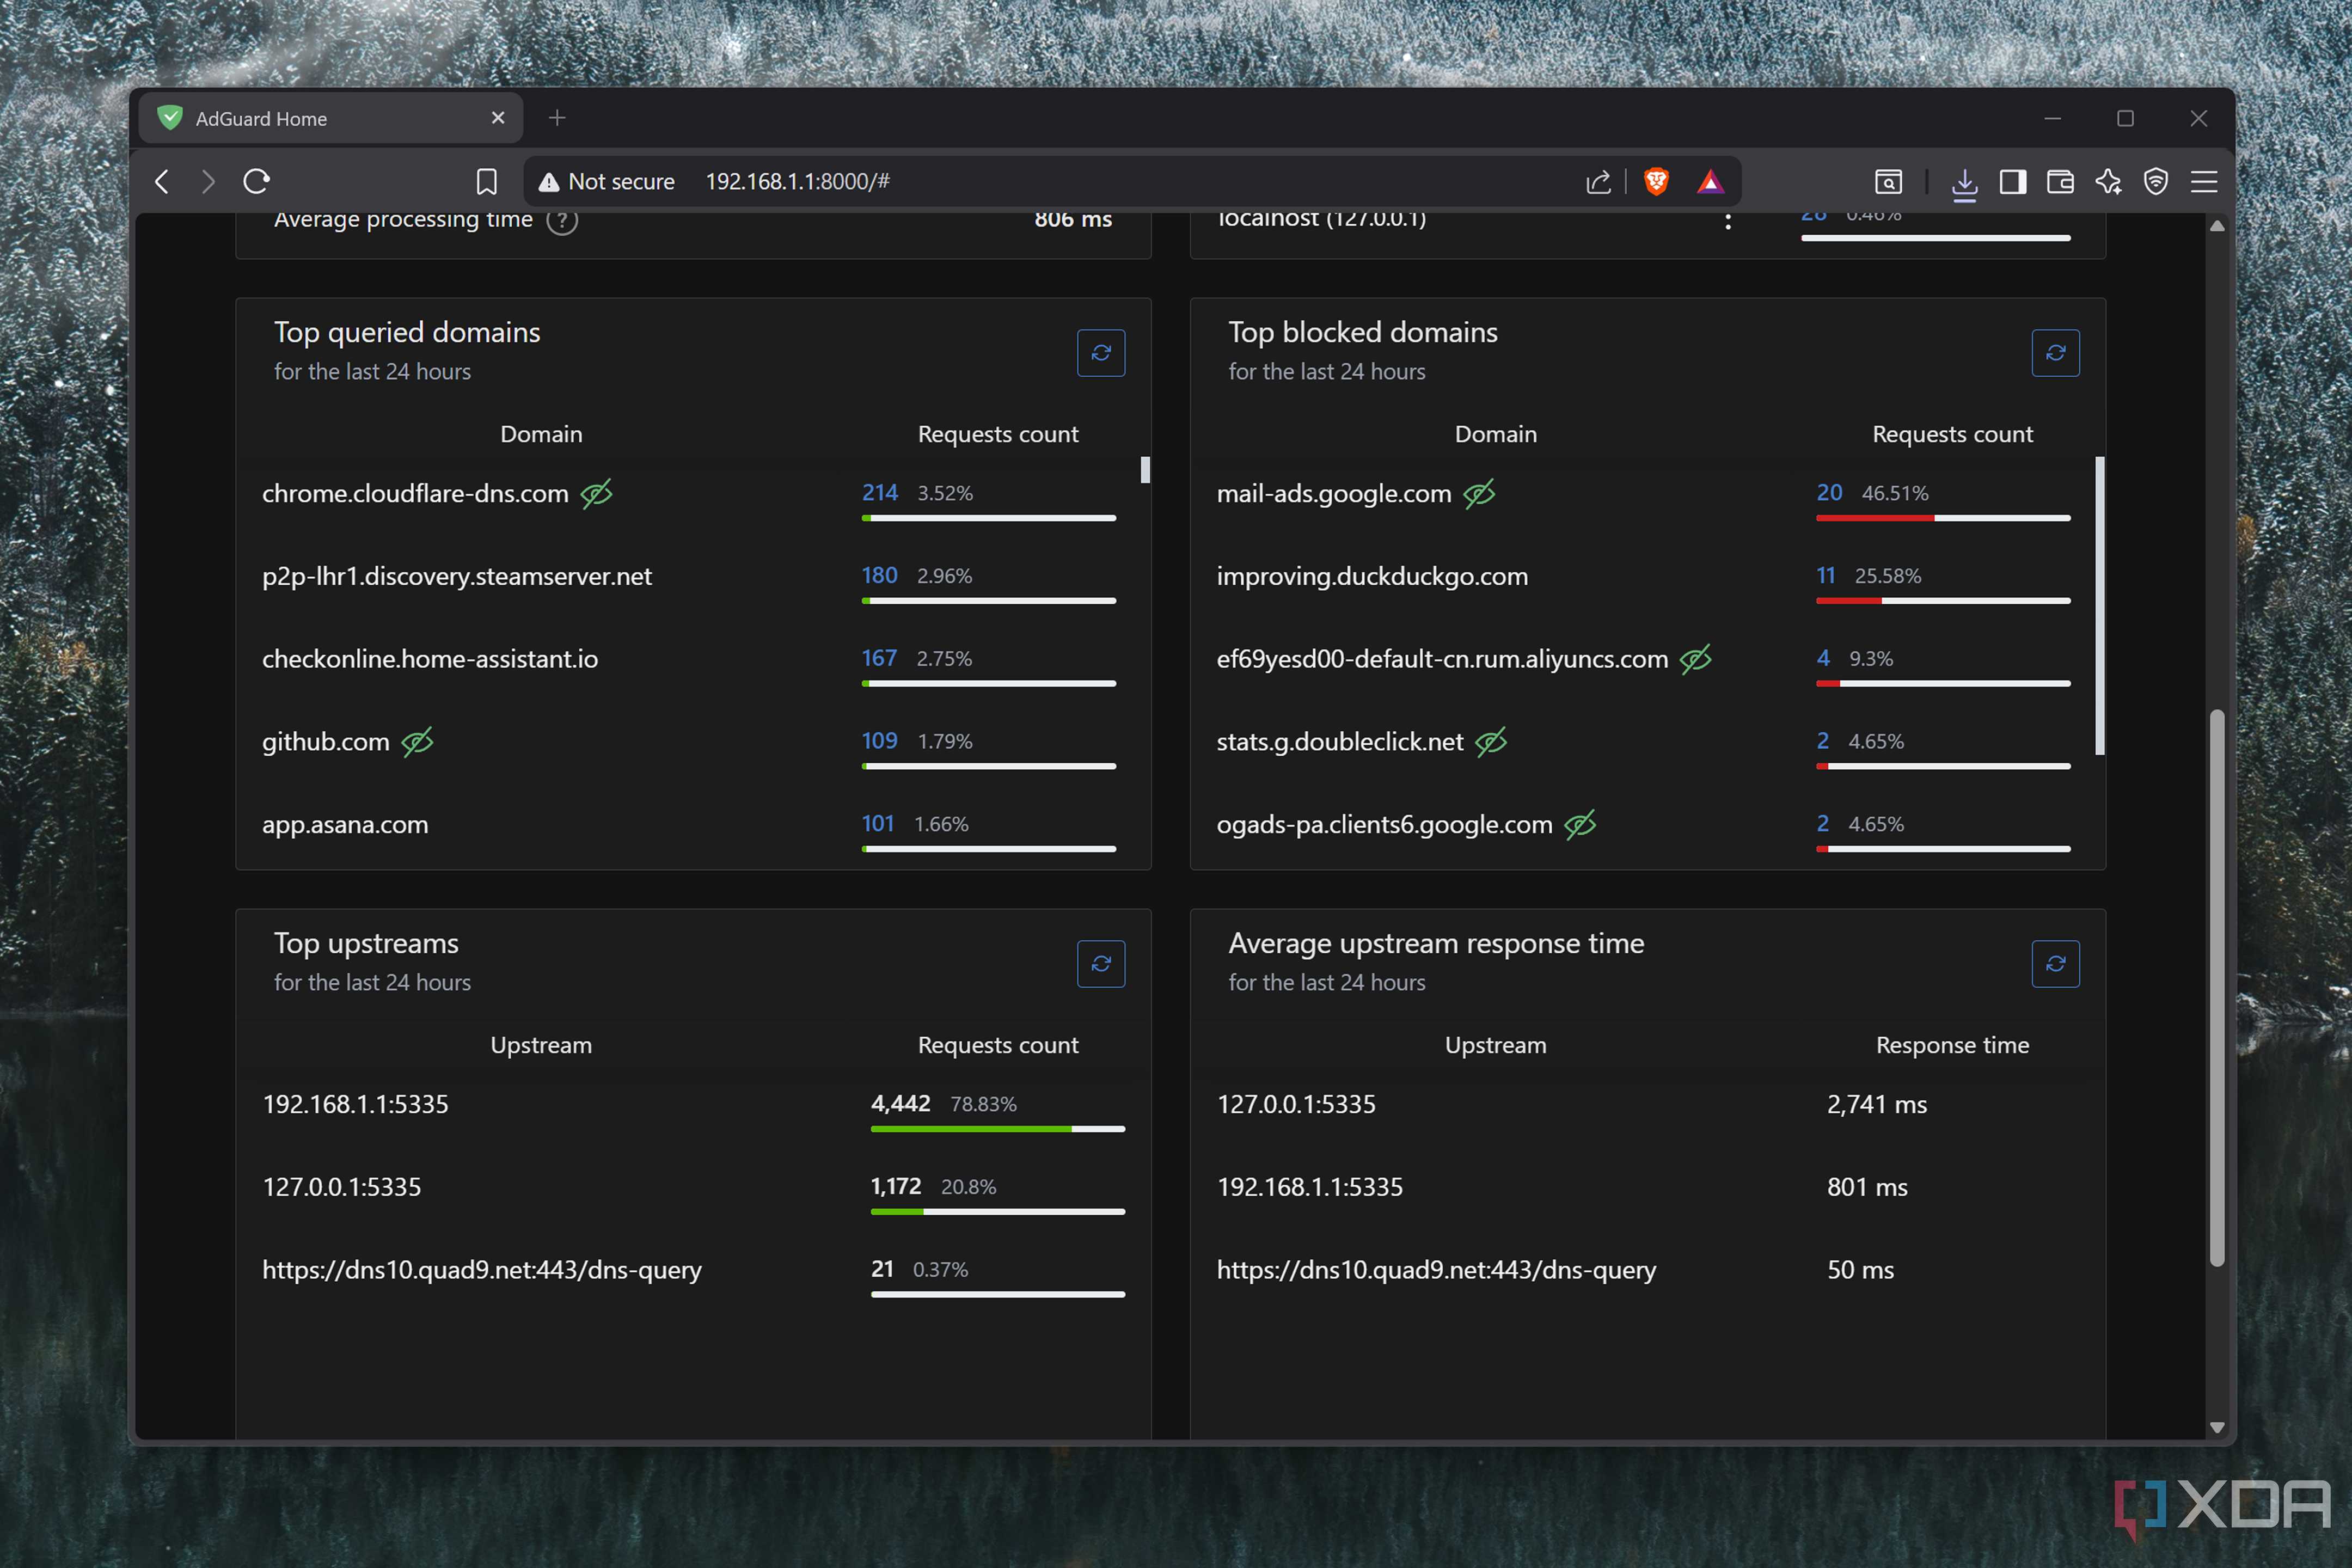
Task: Click blocked count 11 for improving.duckduckgo.com
Action: pos(1826,576)
